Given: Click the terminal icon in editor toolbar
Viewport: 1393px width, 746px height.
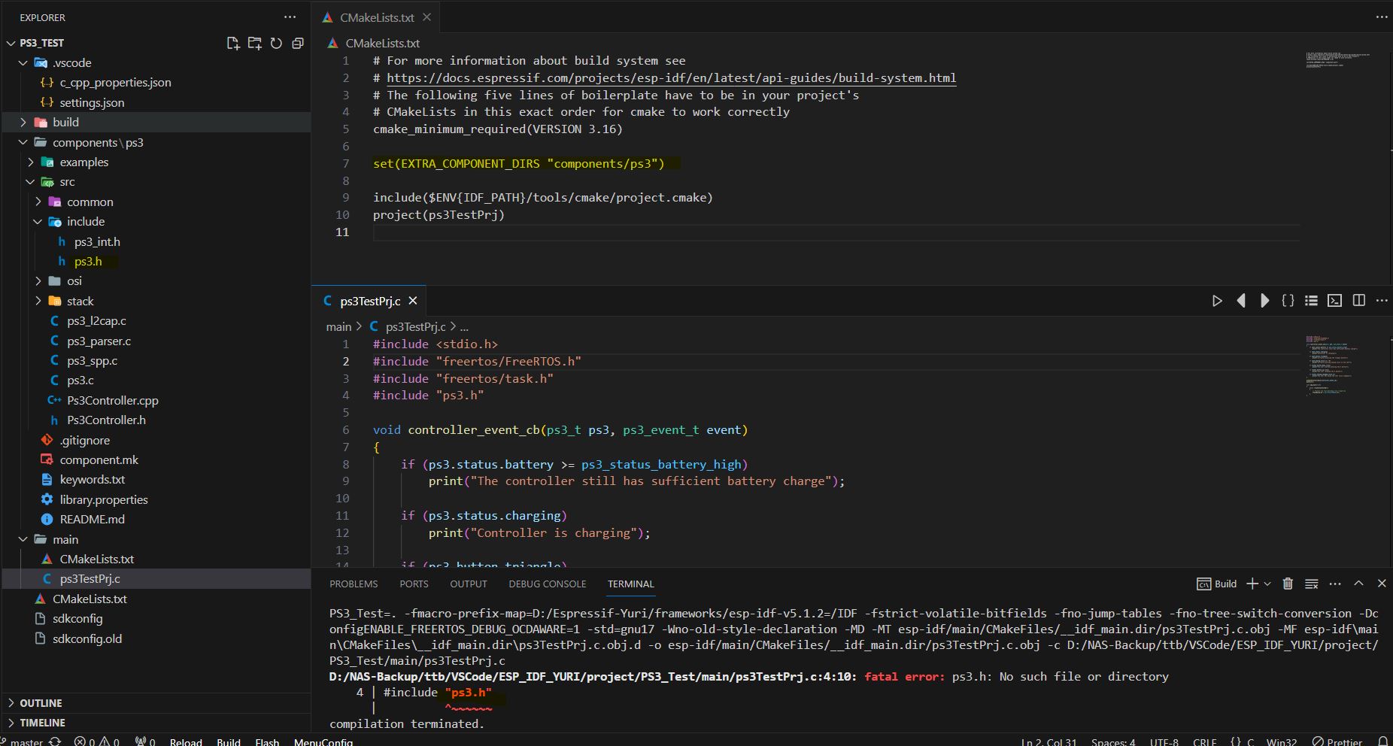Looking at the screenshot, I should tap(1334, 301).
